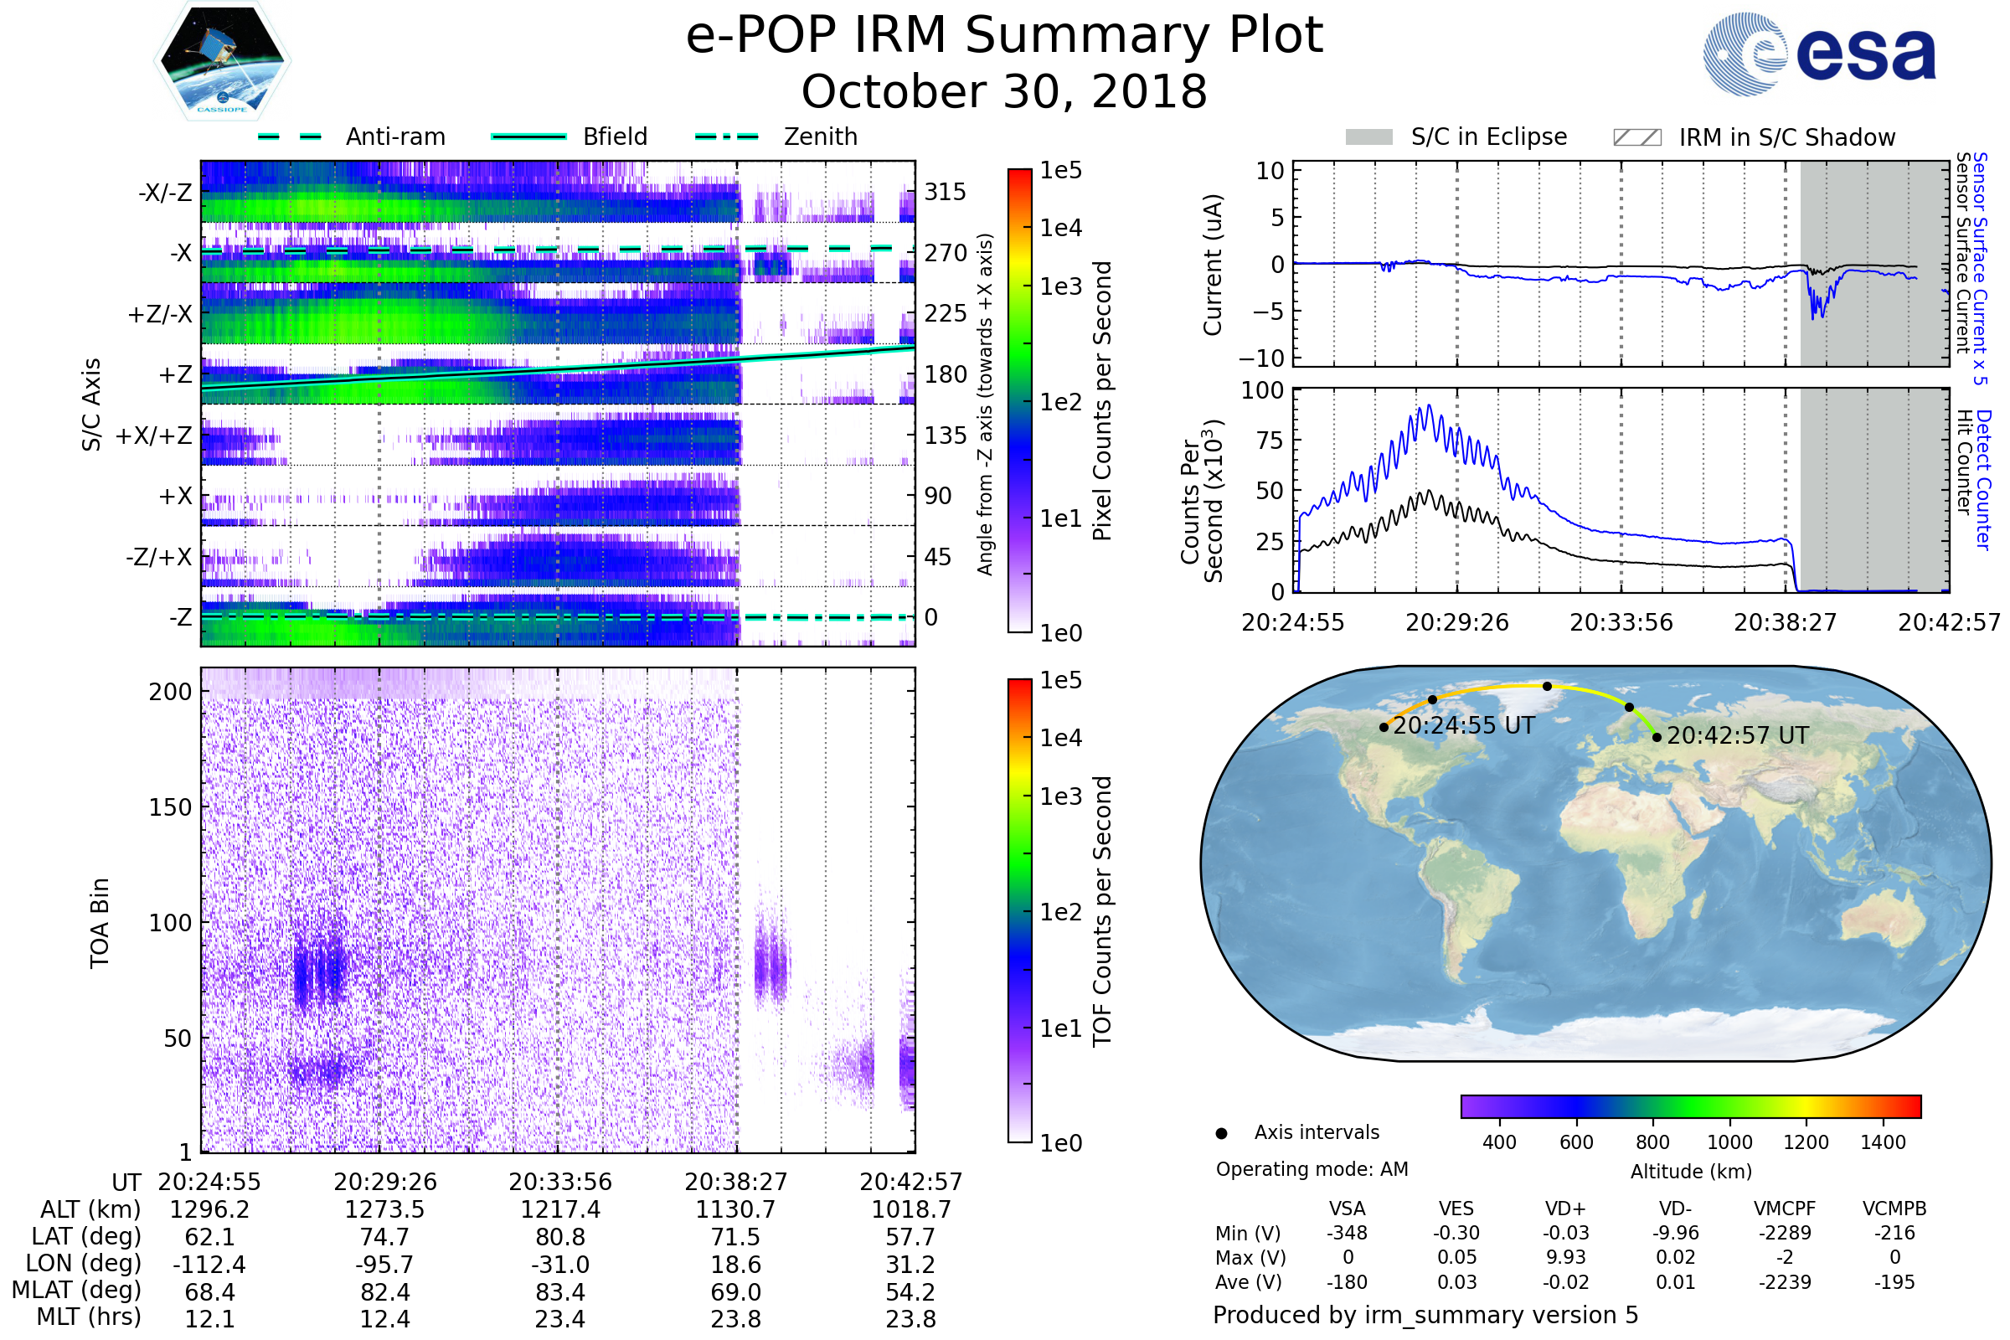
Task: Click the 20:24:55 UT map start point
Action: (1384, 727)
